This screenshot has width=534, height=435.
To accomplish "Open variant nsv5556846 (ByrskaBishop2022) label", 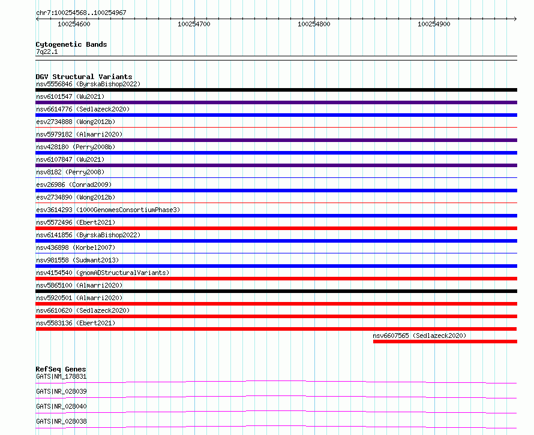I will point(88,84).
